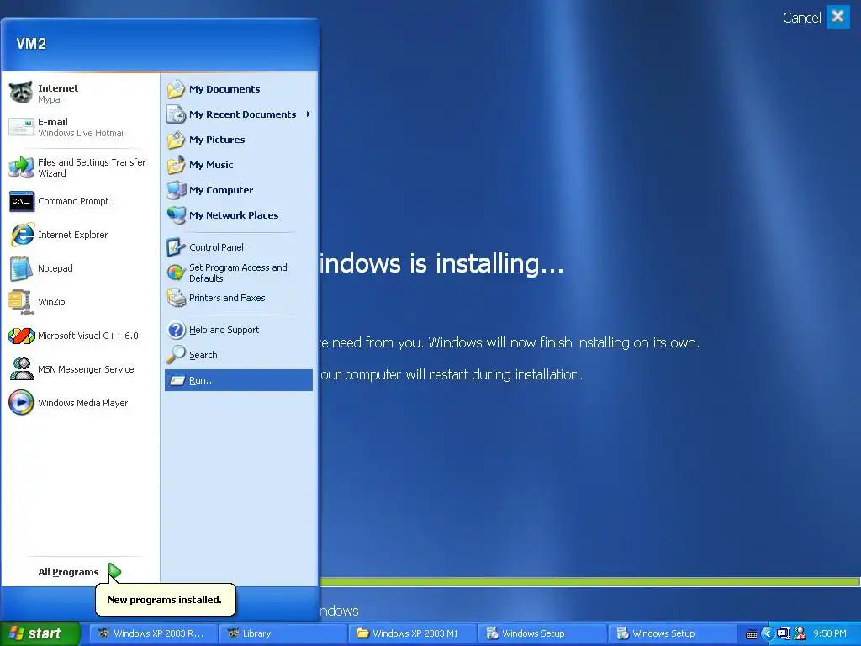Switch to Windows XP 2003 R... taskbar button

[153, 633]
